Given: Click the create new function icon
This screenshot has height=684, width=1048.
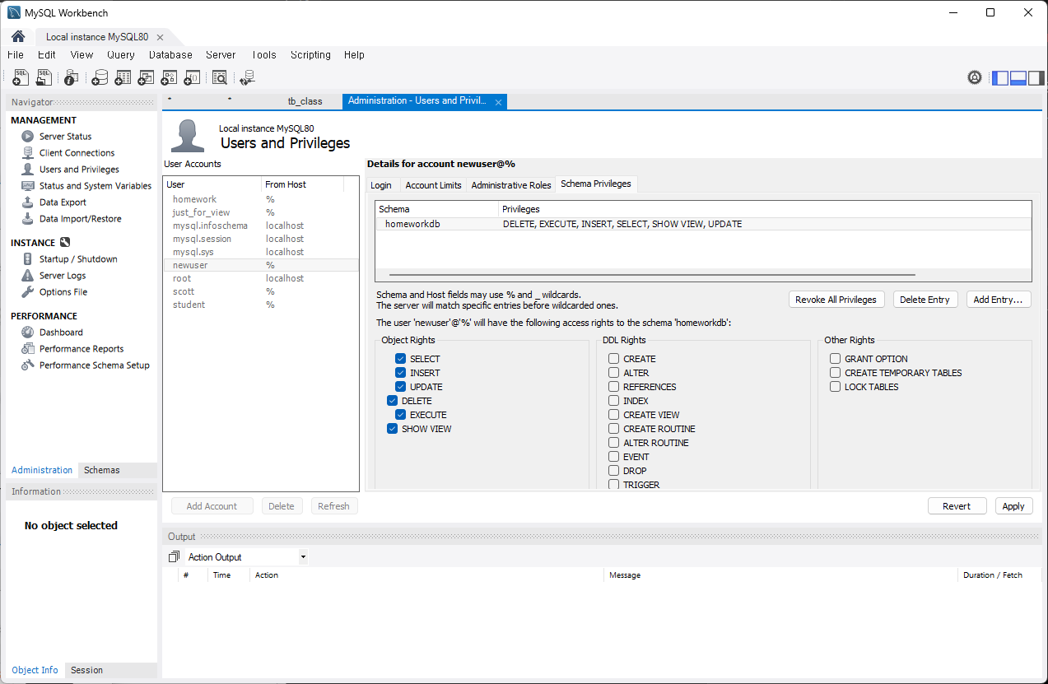Looking at the screenshot, I should coord(192,77).
